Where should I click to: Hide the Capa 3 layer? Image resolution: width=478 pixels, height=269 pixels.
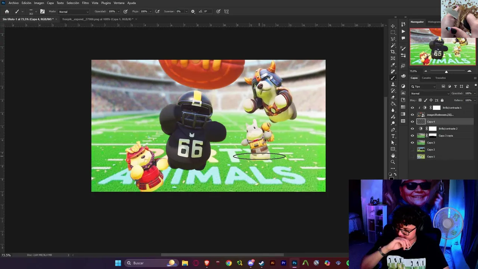tap(412, 143)
